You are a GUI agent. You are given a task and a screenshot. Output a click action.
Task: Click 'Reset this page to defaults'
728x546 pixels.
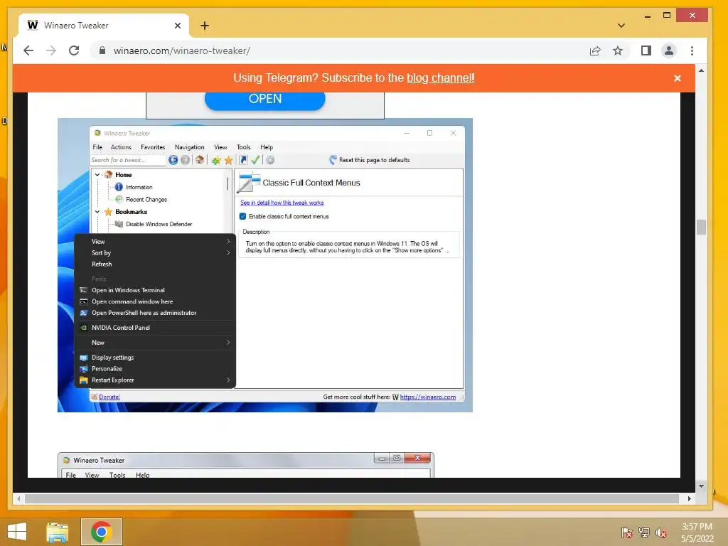(x=370, y=160)
